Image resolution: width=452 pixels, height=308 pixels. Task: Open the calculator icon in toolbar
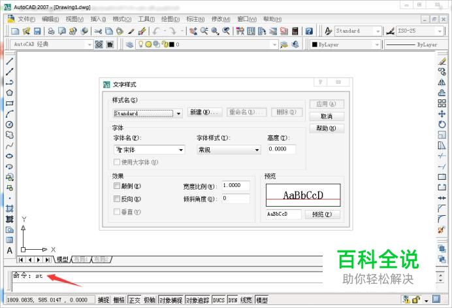pyautogui.click(x=295, y=31)
